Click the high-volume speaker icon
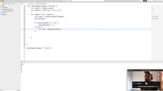163x91 pixels. click(141, 84)
